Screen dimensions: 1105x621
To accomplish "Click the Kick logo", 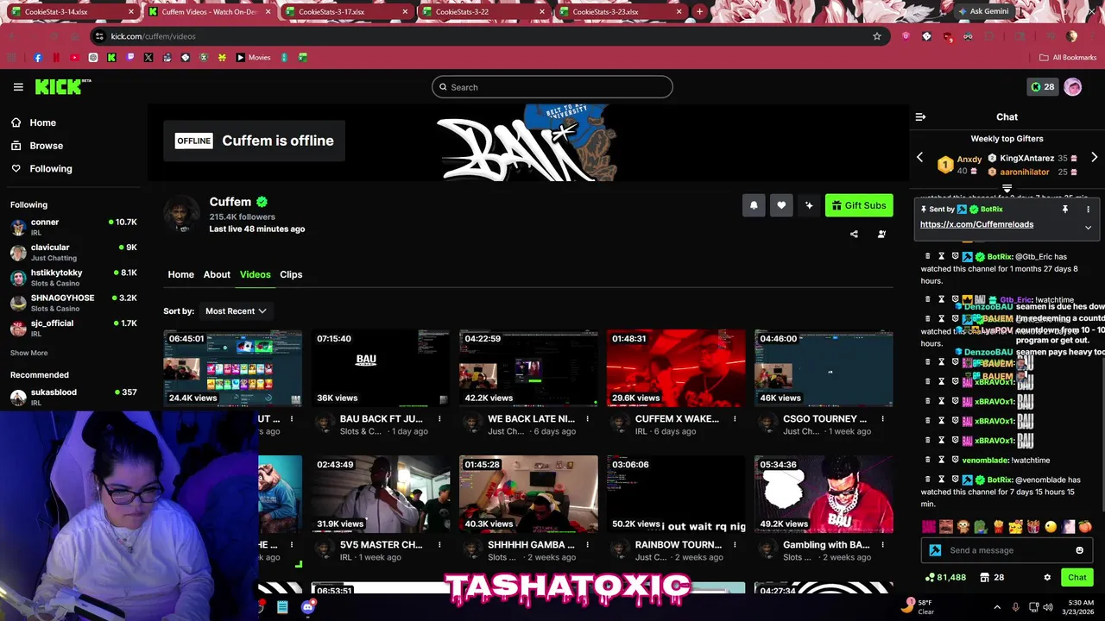I will pos(62,86).
